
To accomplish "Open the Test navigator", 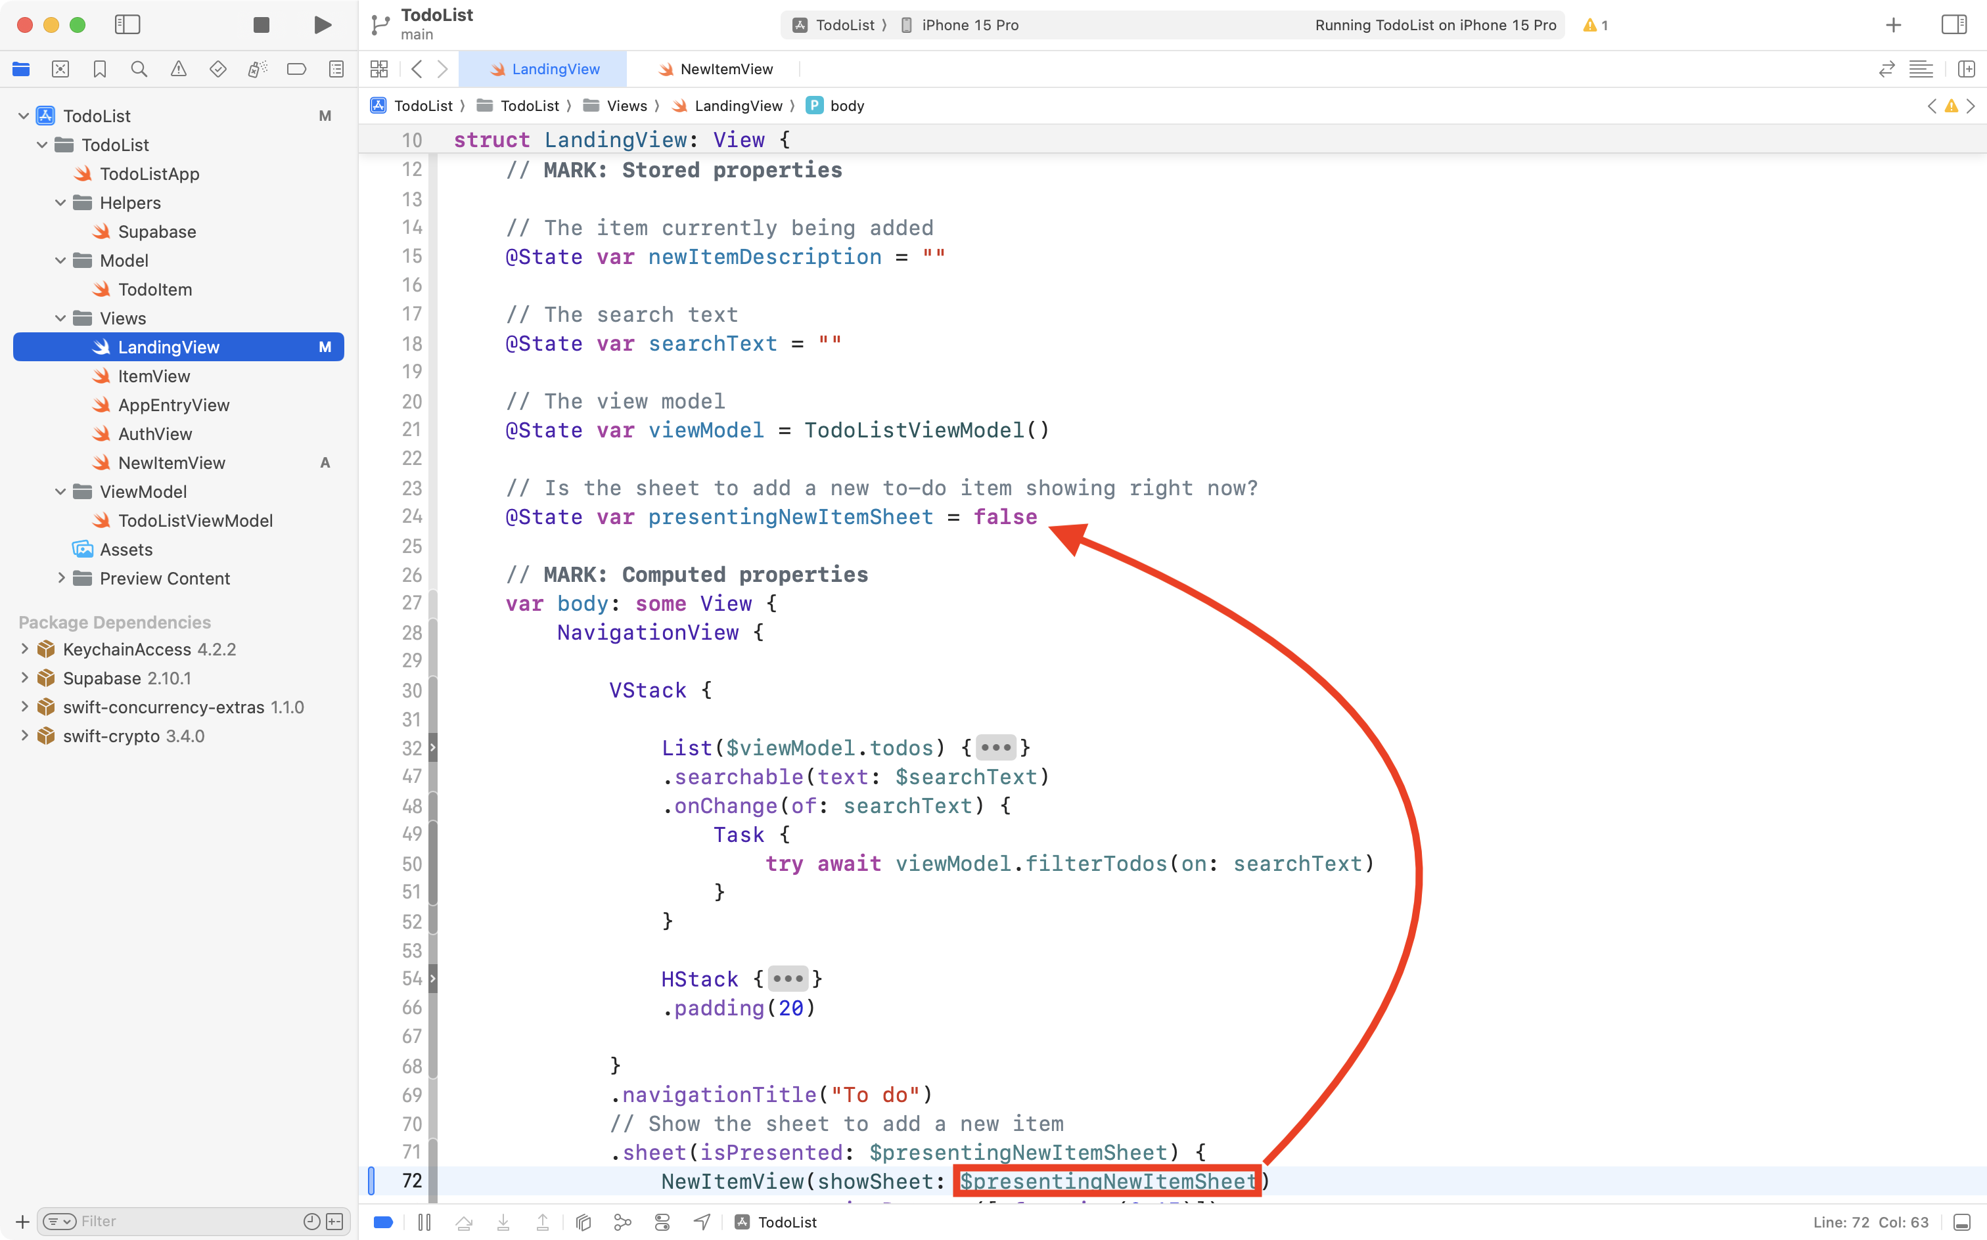I will 218,69.
